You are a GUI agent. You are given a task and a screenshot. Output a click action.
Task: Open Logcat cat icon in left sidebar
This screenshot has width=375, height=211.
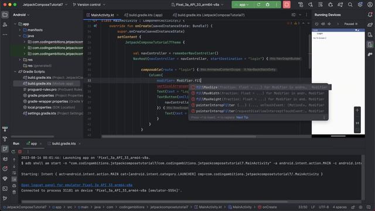[5, 159]
